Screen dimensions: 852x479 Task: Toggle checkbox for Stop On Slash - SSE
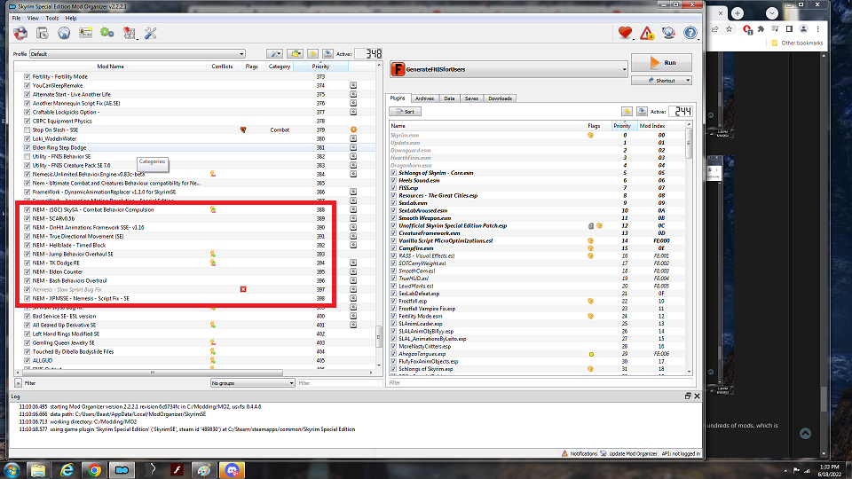point(28,130)
